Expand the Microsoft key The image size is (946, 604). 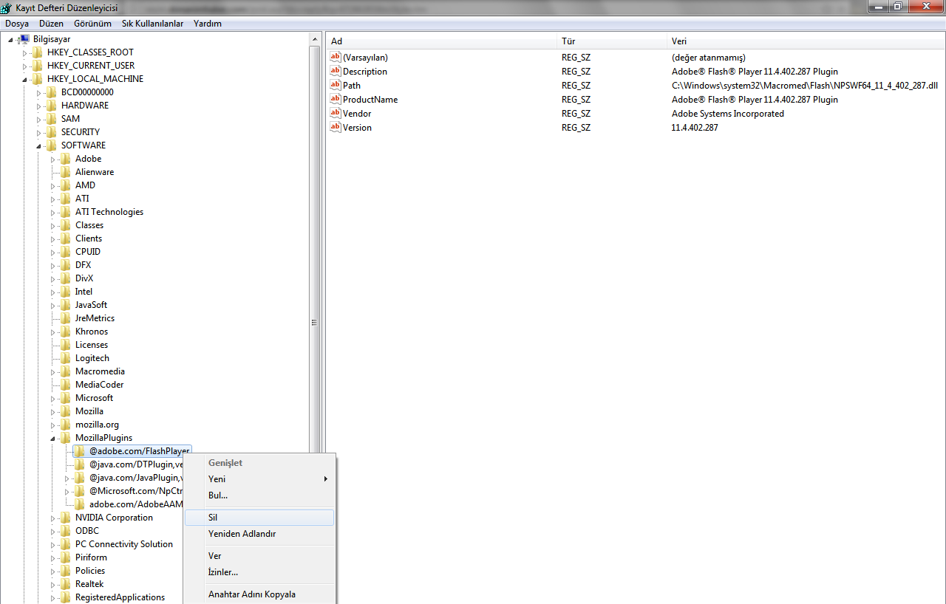(x=52, y=398)
